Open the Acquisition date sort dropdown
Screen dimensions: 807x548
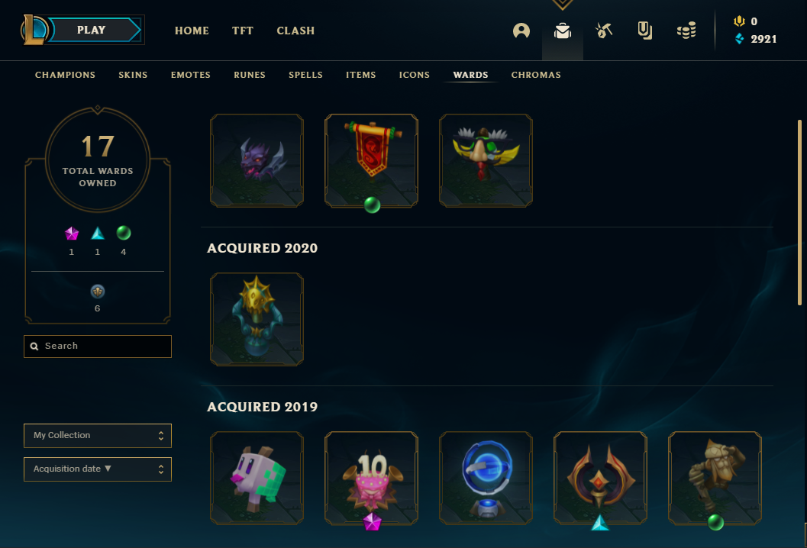98,469
